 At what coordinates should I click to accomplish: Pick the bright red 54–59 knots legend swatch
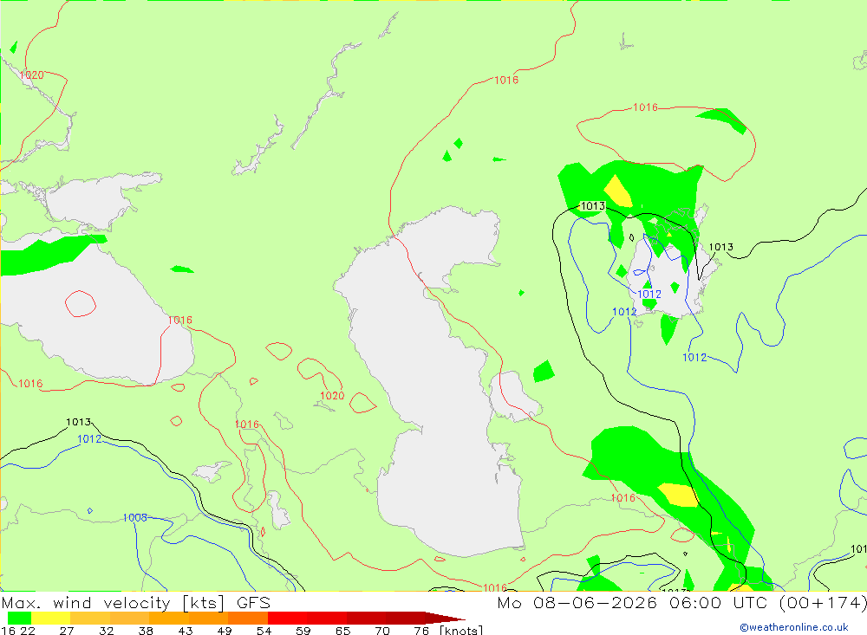[287, 618]
